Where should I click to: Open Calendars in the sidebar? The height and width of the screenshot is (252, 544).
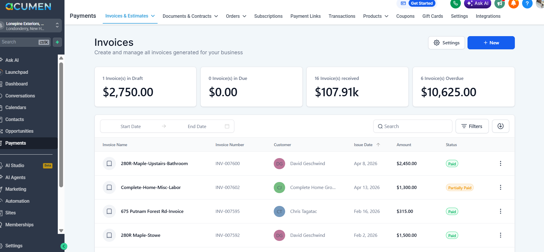pos(16,108)
